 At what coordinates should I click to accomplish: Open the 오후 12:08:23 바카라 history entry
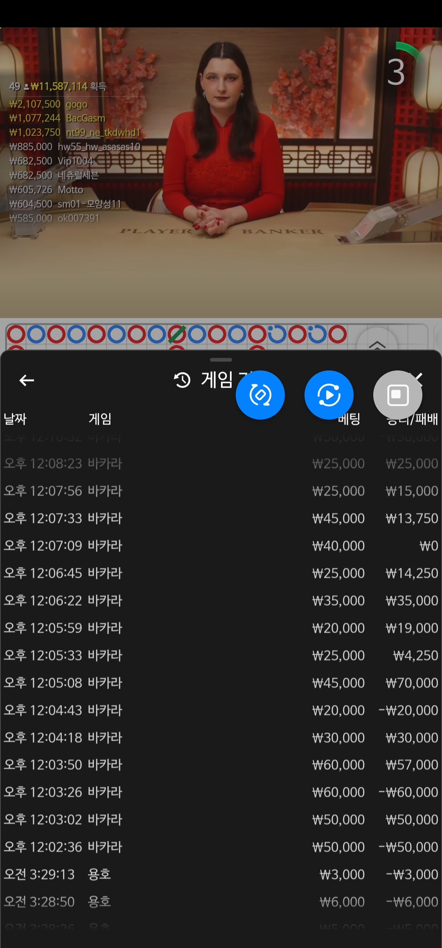pos(221,463)
